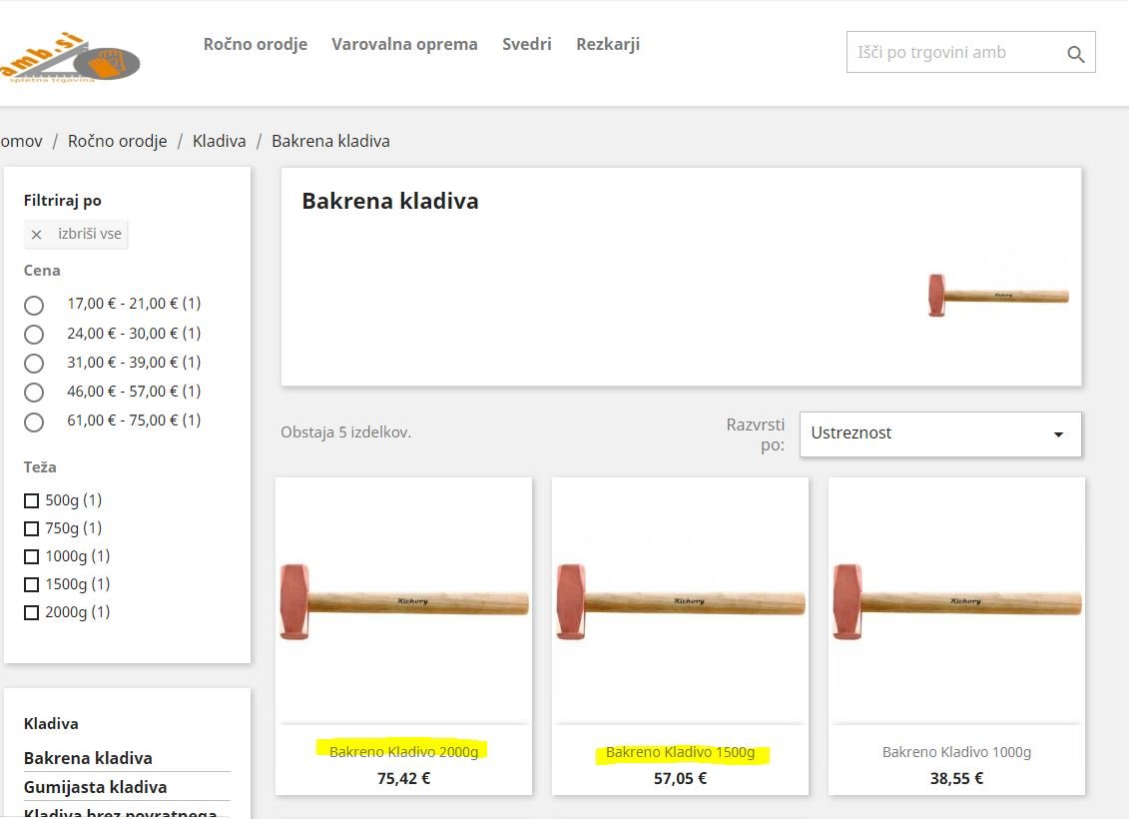Open the Kladiva sidebar category heading

pyautogui.click(x=51, y=724)
